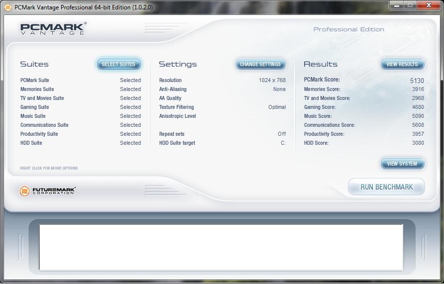The width and height of the screenshot is (444, 284).
Task: Click the 'PCMark Suite' row label
Action: point(34,80)
